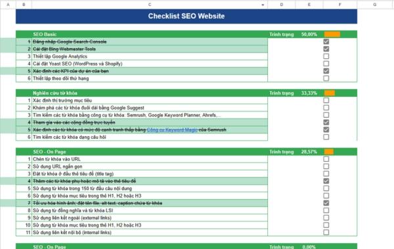Select the Sử dụng từ khóa trong 150 từ row
This screenshot has height=249, width=394.
coord(150,188)
